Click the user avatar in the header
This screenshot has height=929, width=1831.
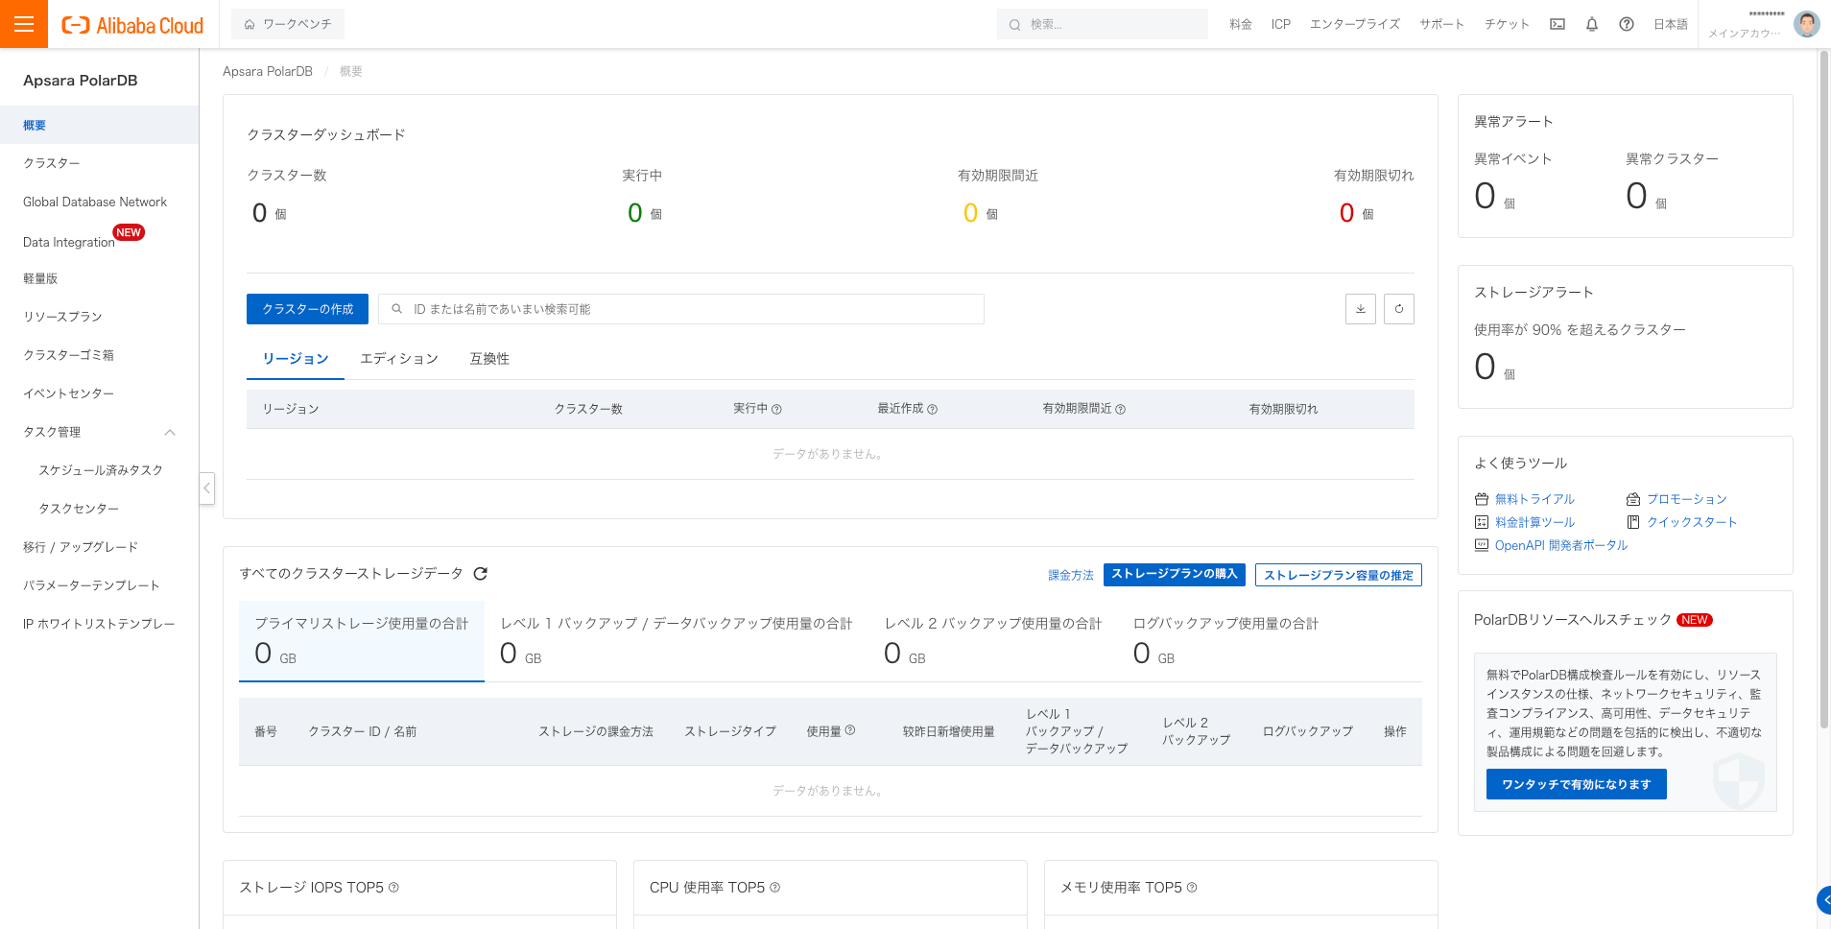click(x=1807, y=24)
